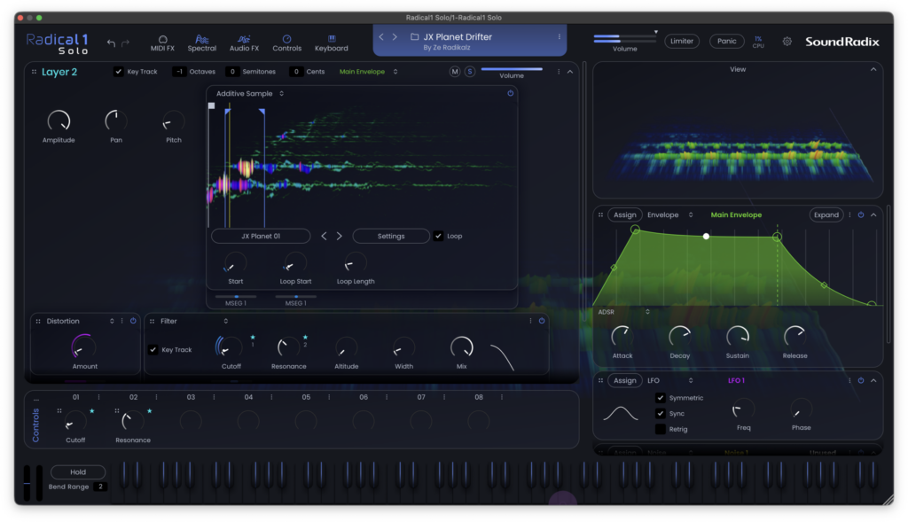Mute Layer 2 with M button

[x=455, y=72]
